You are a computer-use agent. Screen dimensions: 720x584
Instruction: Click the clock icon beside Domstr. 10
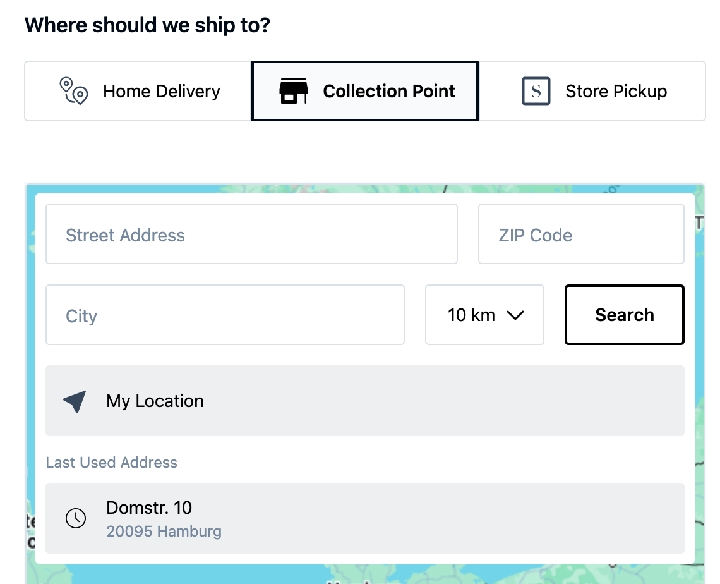click(x=76, y=518)
